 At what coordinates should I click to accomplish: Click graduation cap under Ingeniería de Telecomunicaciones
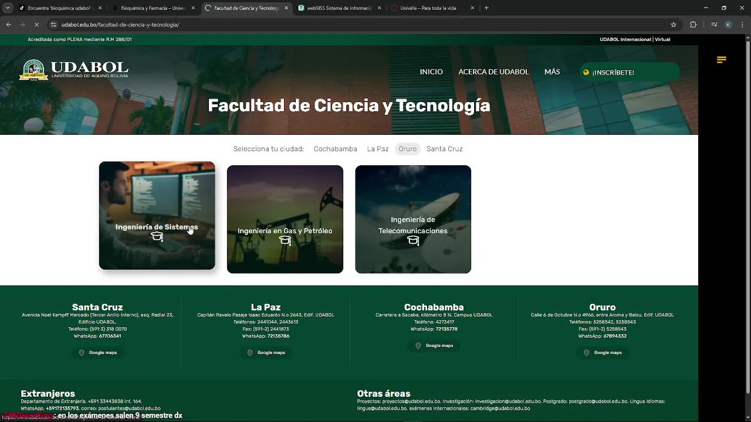pyautogui.click(x=413, y=240)
